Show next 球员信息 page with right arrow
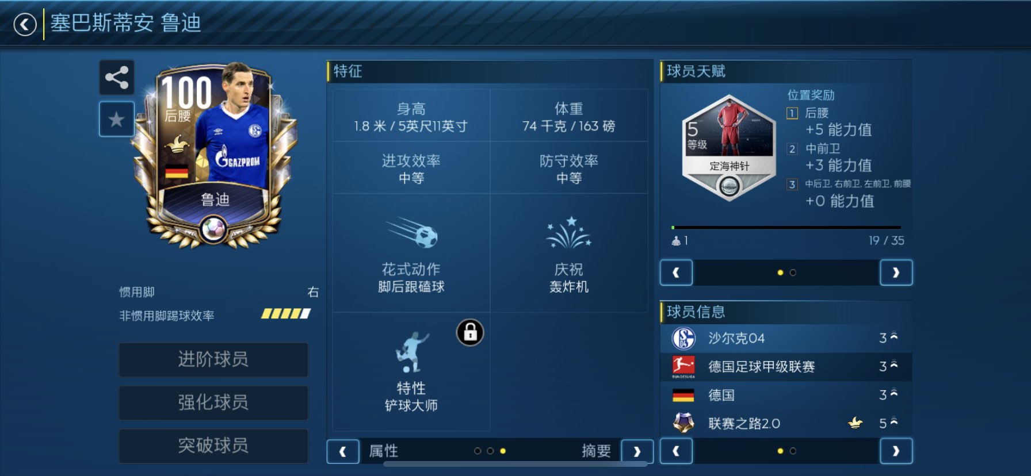The image size is (1031, 476). [896, 451]
